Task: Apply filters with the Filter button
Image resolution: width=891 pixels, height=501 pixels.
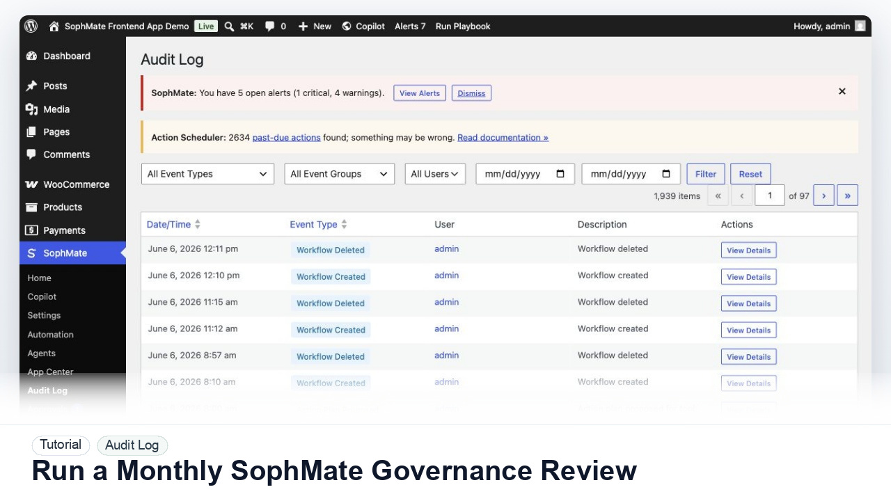Action: (706, 174)
